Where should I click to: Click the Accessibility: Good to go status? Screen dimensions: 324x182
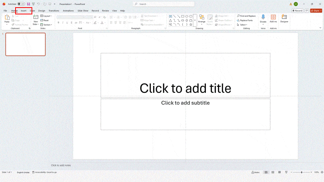point(44,172)
